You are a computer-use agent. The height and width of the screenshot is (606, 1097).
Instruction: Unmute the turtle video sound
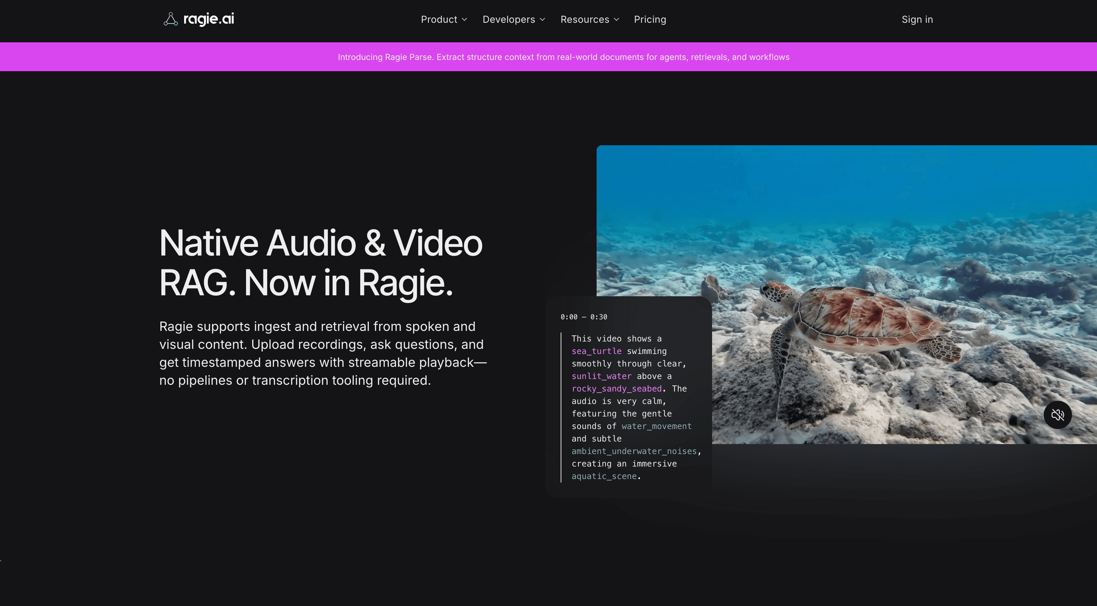1058,415
